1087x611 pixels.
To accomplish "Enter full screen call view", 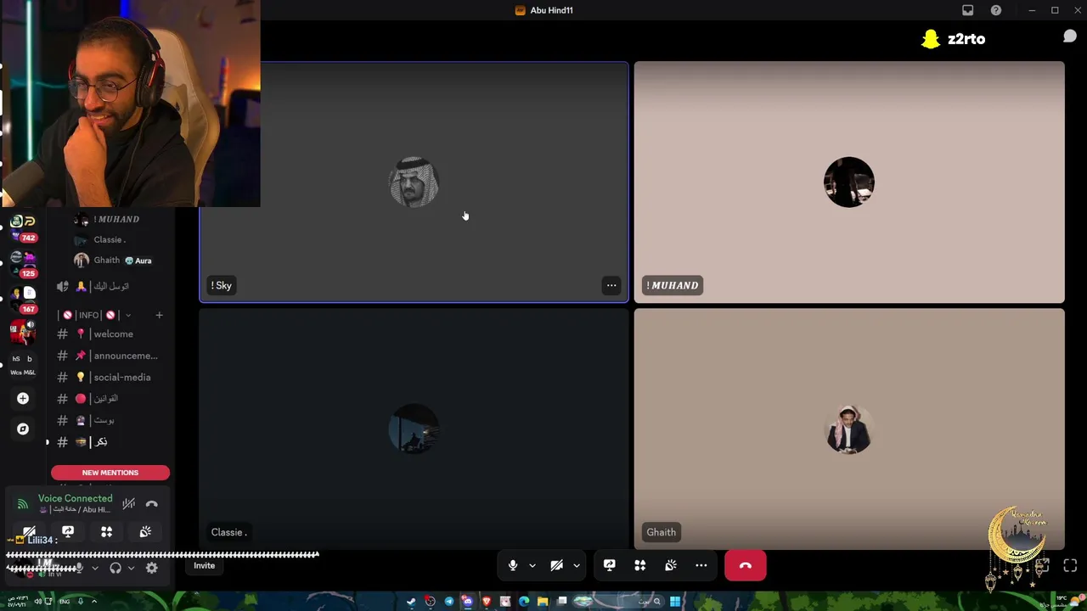I will tap(1070, 566).
